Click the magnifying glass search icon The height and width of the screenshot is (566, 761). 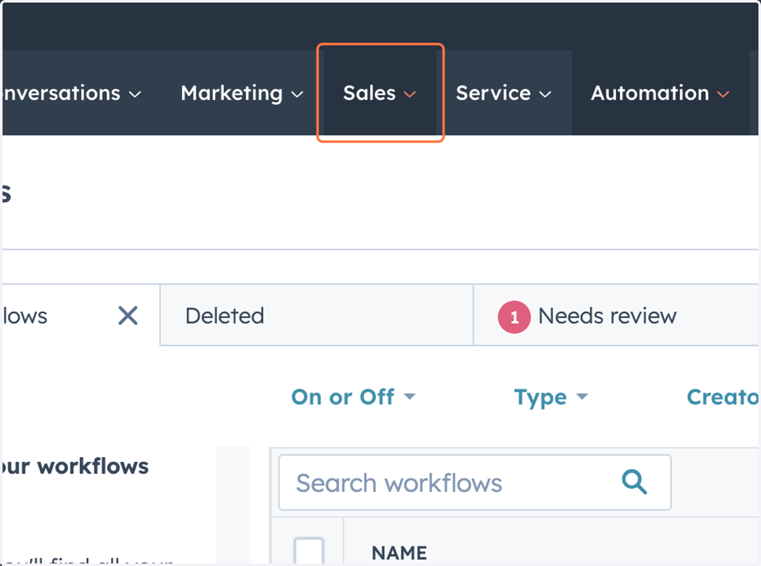(634, 482)
